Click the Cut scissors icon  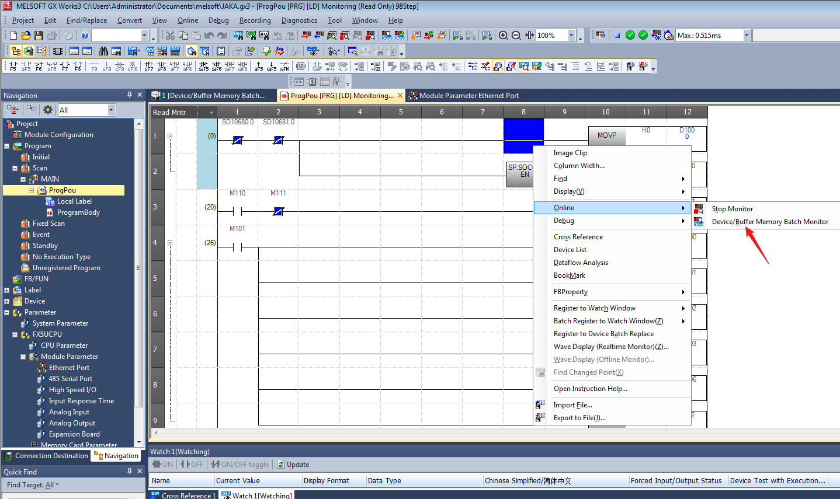coord(170,36)
